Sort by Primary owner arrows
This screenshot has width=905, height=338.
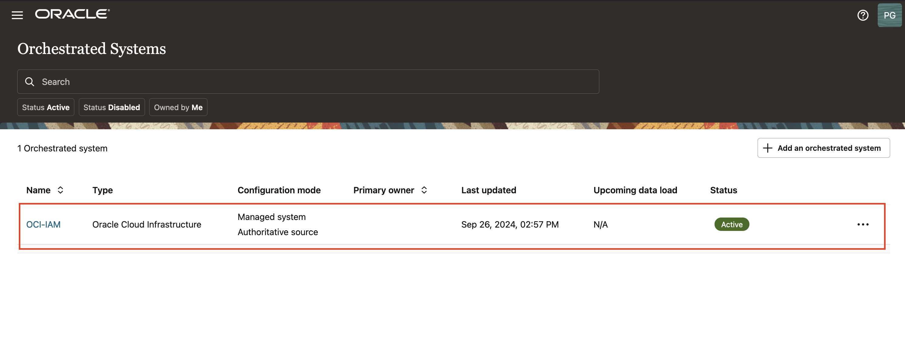[x=424, y=190]
